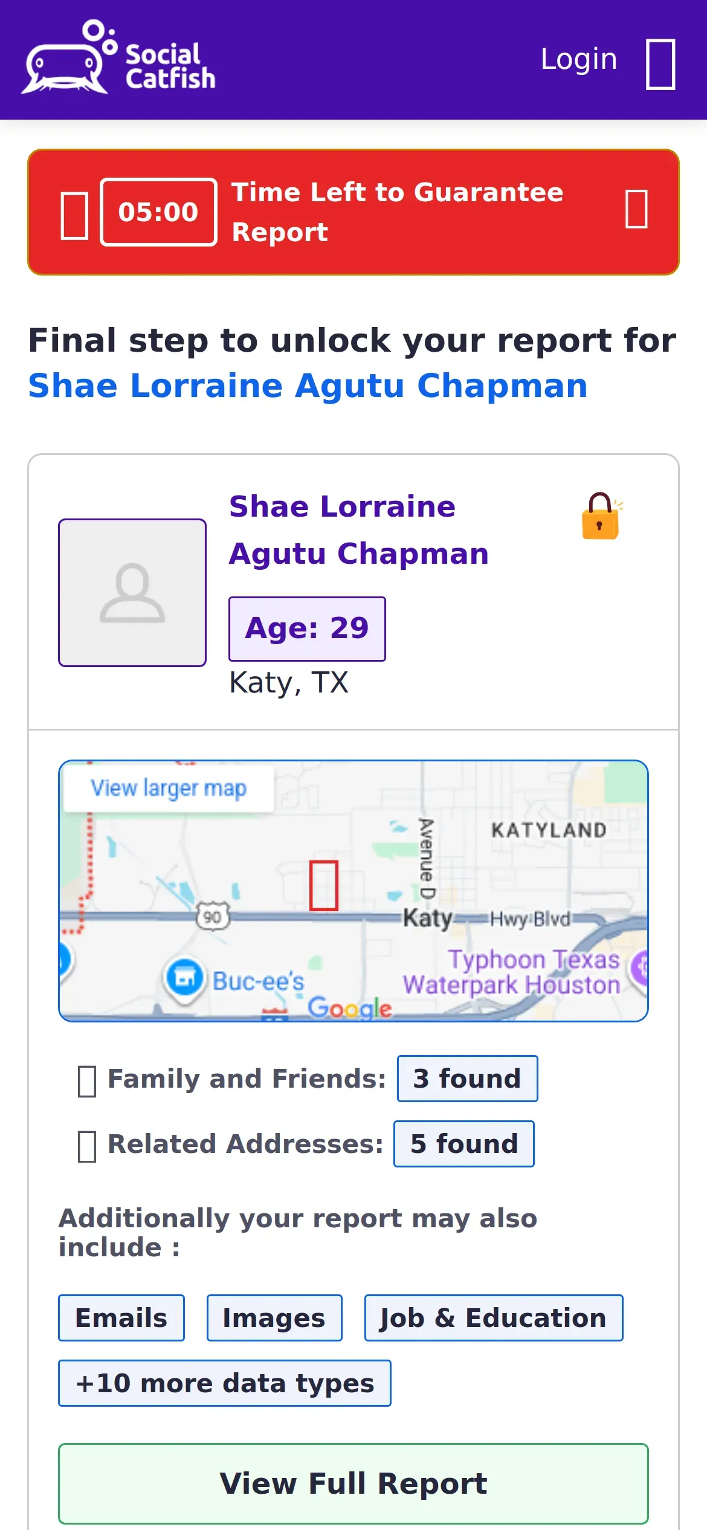Image resolution: width=707 pixels, height=1530 pixels.
Task: Select the Emails data type tag
Action: [x=121, y=1317]
